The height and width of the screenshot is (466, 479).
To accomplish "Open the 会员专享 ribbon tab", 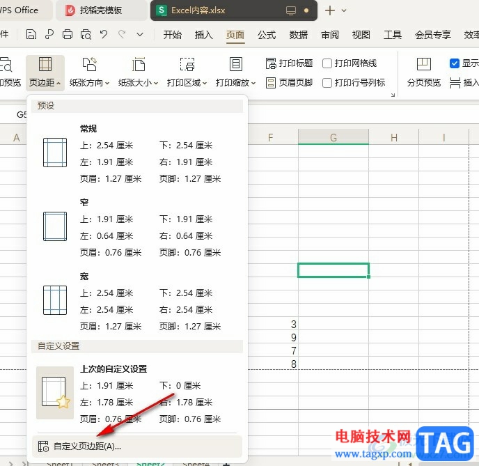I will 433,35.
